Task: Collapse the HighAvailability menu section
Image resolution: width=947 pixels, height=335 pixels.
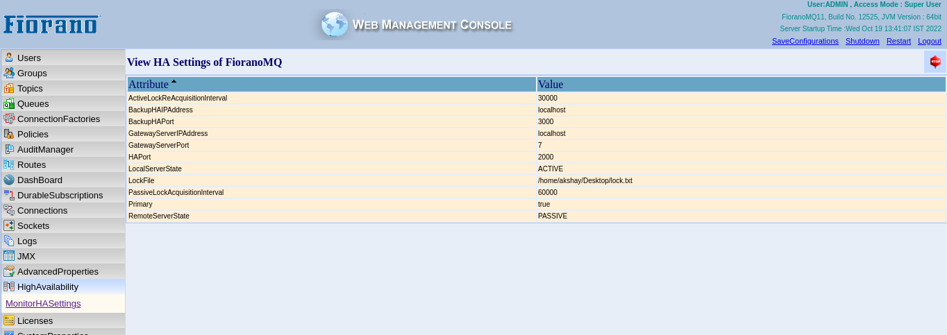Action: click(47, 286)
